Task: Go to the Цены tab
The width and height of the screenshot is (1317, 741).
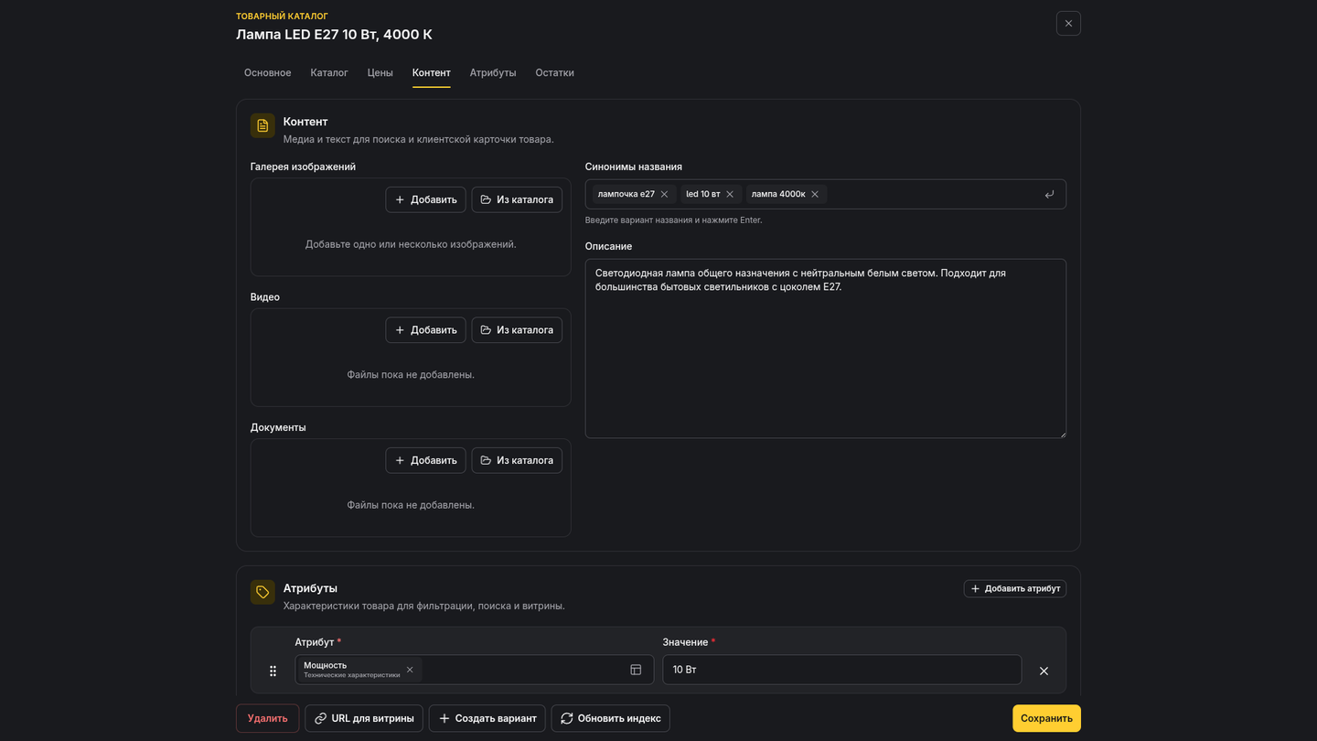Action: click(380, 72)
